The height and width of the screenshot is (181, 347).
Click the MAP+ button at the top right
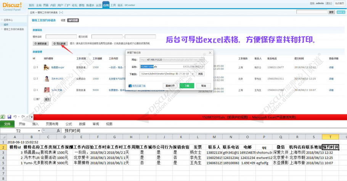341,12
